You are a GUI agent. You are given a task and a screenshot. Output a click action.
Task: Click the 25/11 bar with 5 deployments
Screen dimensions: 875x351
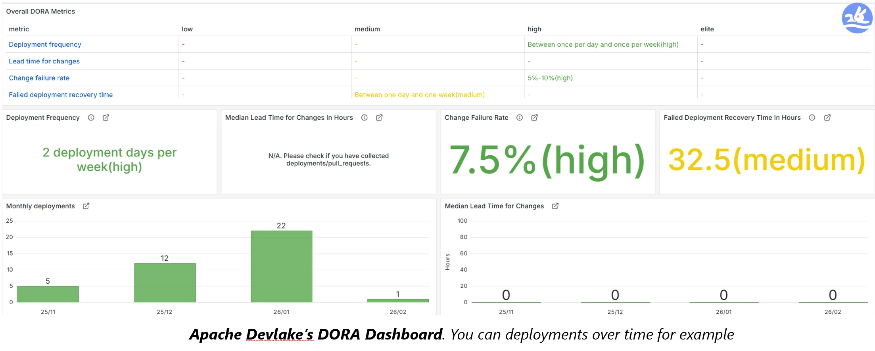click(48, 294)
